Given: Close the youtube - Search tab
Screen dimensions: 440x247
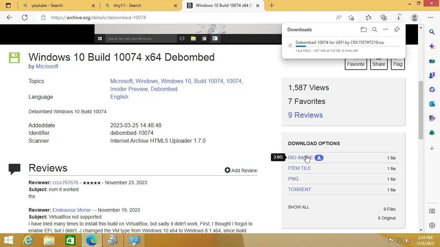Looking at the screenshot, I should click(x=93, y=5).
